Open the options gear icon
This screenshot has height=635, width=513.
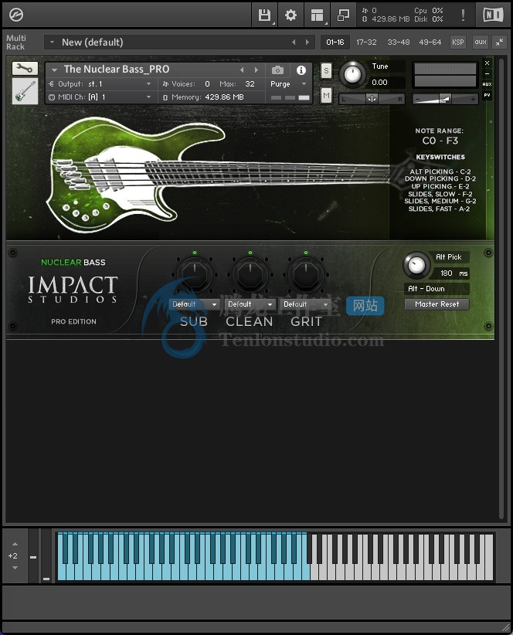[290, 15]
